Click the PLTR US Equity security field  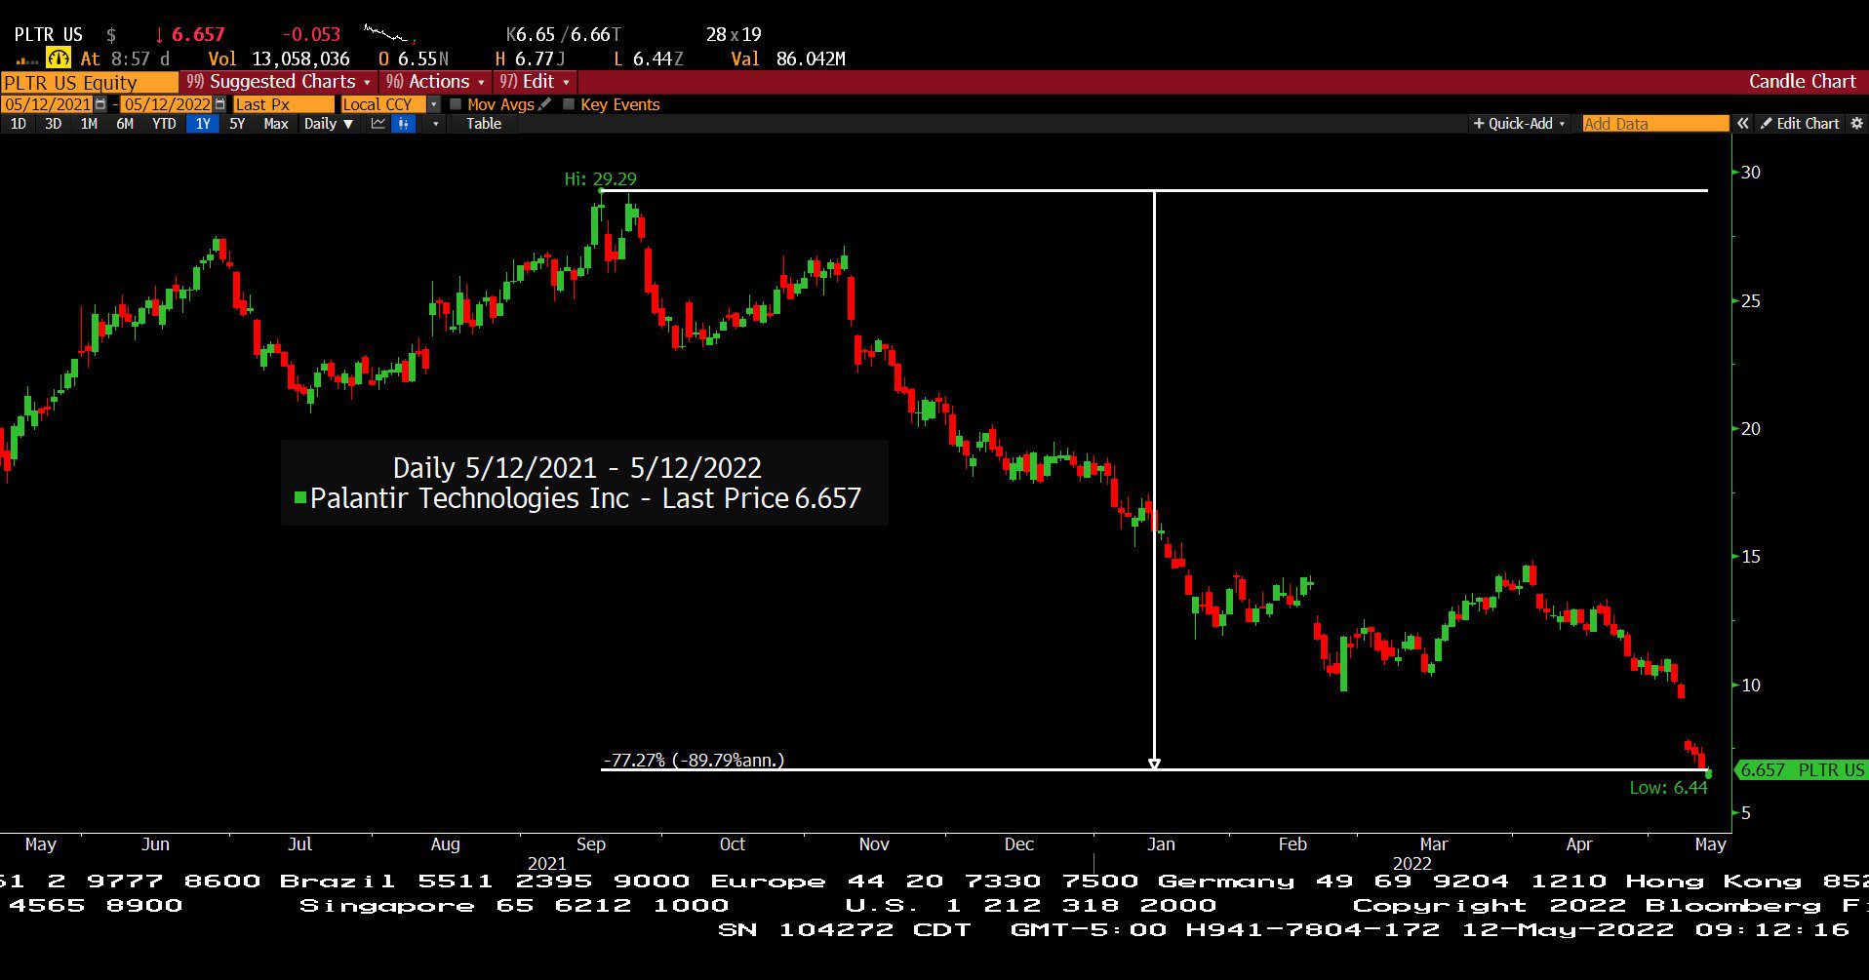tap(90, 82)
